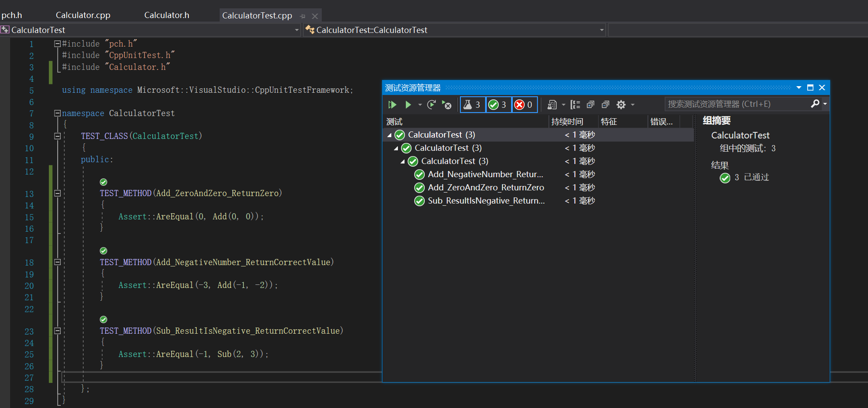Click the passed icon of the top CalculatorTest node
This screenshot has height=408, width=868.
[400, 135]
